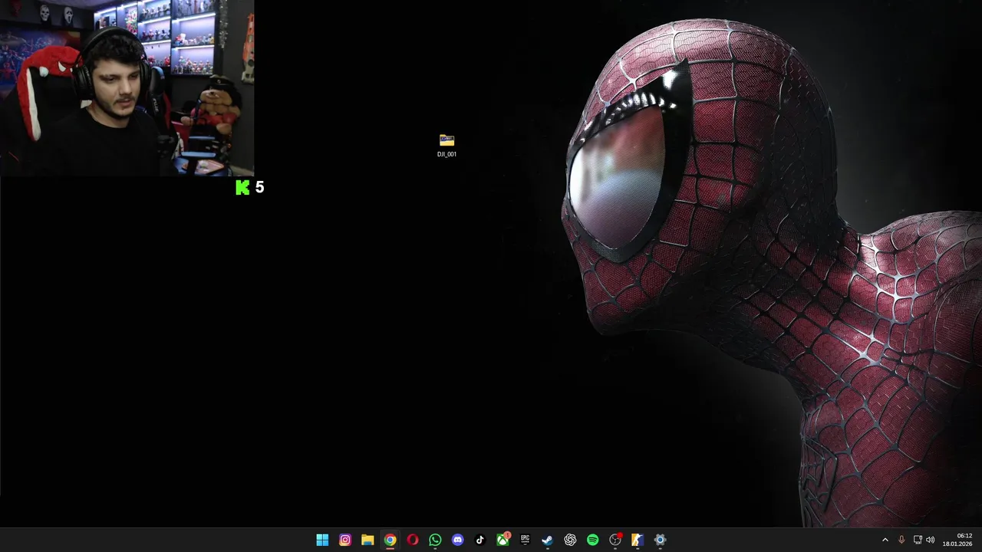Open the volume speaker tray icon
Viewport: 982px width, 552px height.
click(x=931, y=540)
